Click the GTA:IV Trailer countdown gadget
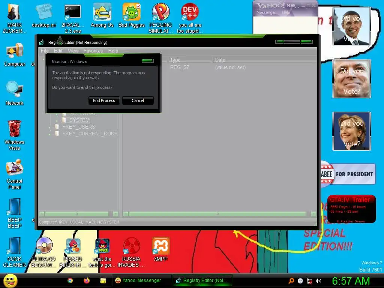This screenshot has width=384, height=288. click(351, 209)
